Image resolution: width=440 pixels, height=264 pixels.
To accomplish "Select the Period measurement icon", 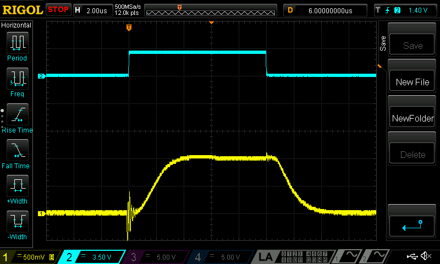I will 18,43.
